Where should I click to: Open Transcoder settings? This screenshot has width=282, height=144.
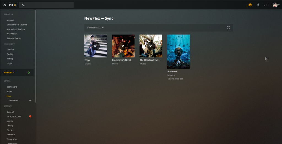(x=12, y=139)
